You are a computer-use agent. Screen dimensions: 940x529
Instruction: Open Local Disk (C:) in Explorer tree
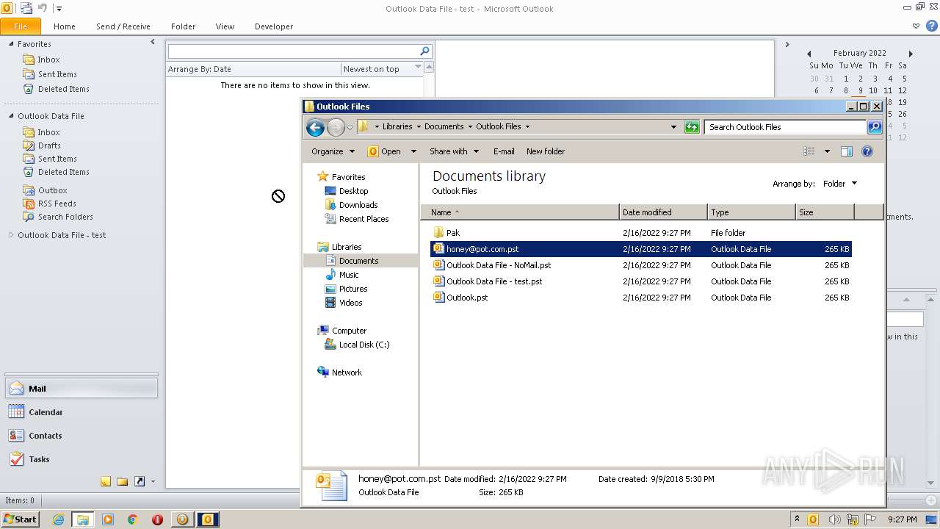pyautogui.click(x=364, y=345)
